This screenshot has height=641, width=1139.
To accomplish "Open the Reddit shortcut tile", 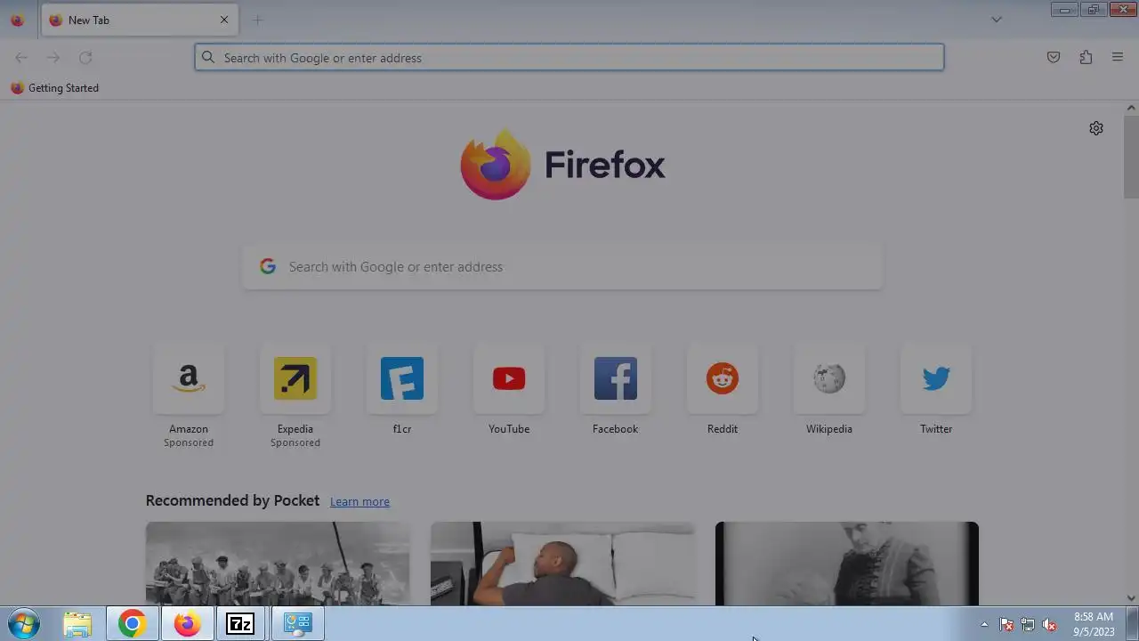I will (723, 379).
